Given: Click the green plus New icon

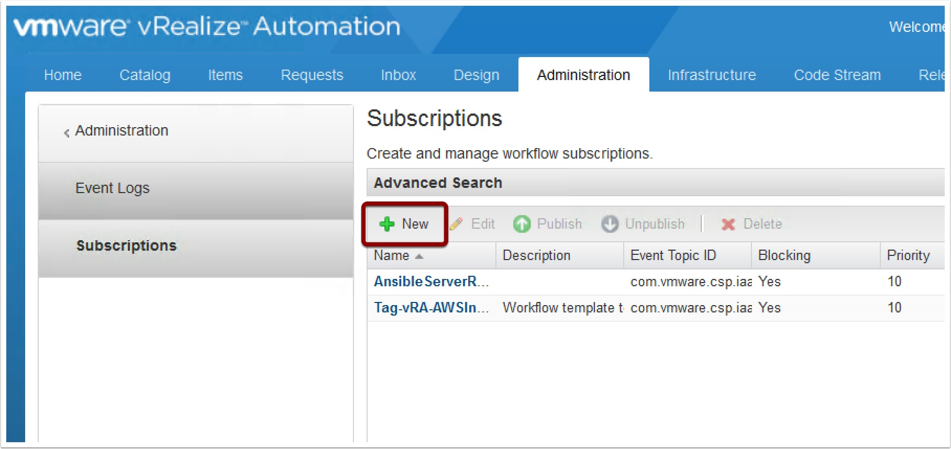Looking at the screenshot, I should click(387, 224).
